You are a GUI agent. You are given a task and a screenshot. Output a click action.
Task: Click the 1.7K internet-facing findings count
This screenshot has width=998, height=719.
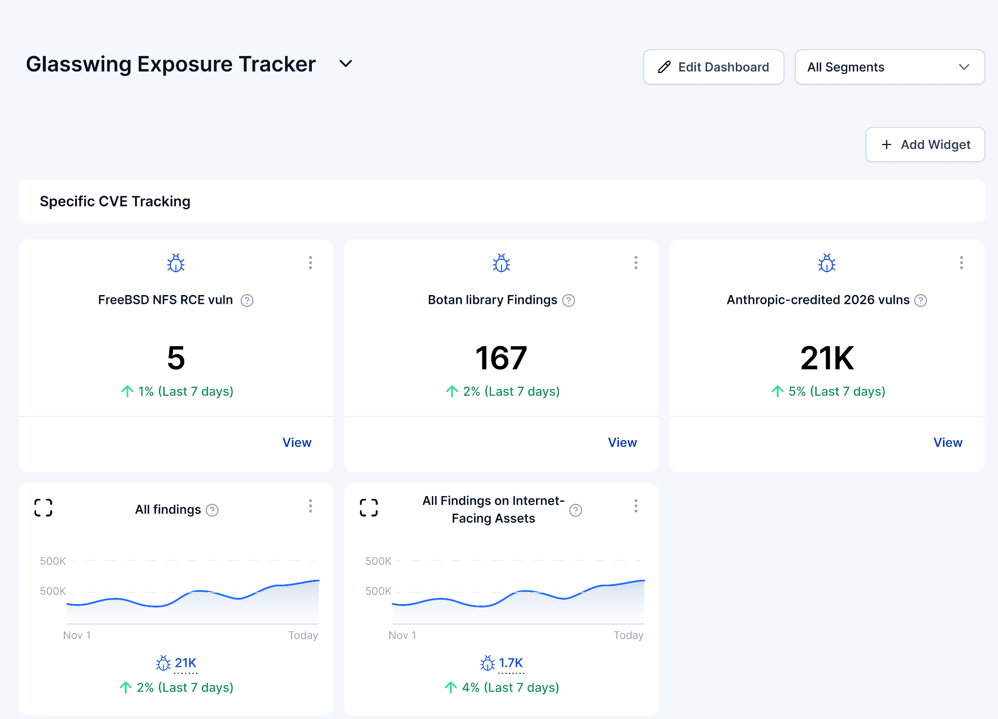click(x=510, y=663)
